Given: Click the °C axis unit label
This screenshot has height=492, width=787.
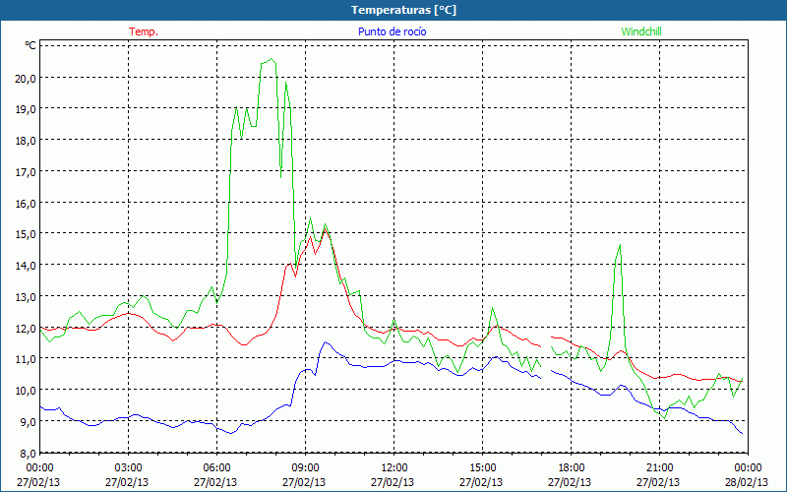Looking at the screenshot, I should point(30,45).
